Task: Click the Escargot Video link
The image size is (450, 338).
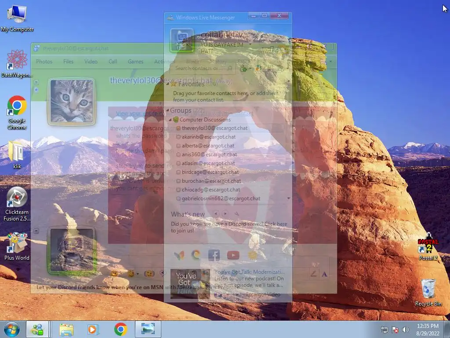Action: (263, 294)
